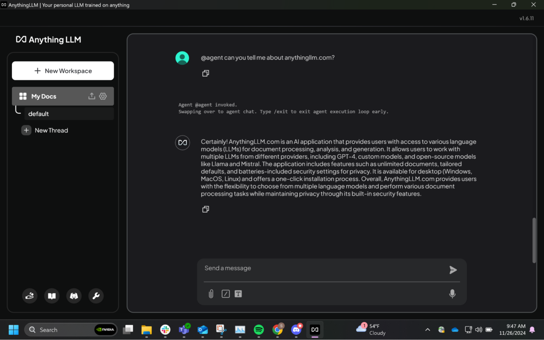544x340 pixels.
Task: Open Snipping Tool from taskbar
Action: 221,330
